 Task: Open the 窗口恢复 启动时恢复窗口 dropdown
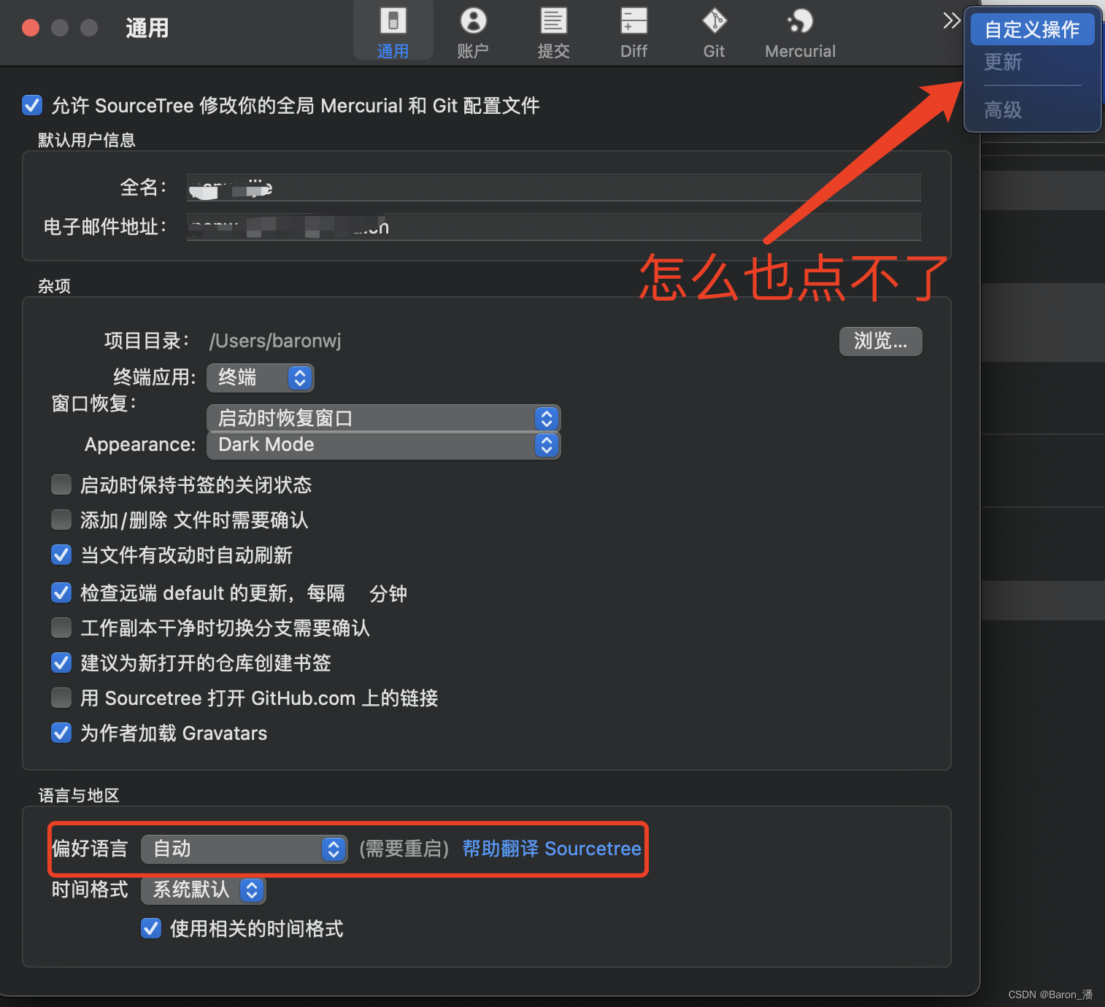[384, 418]
